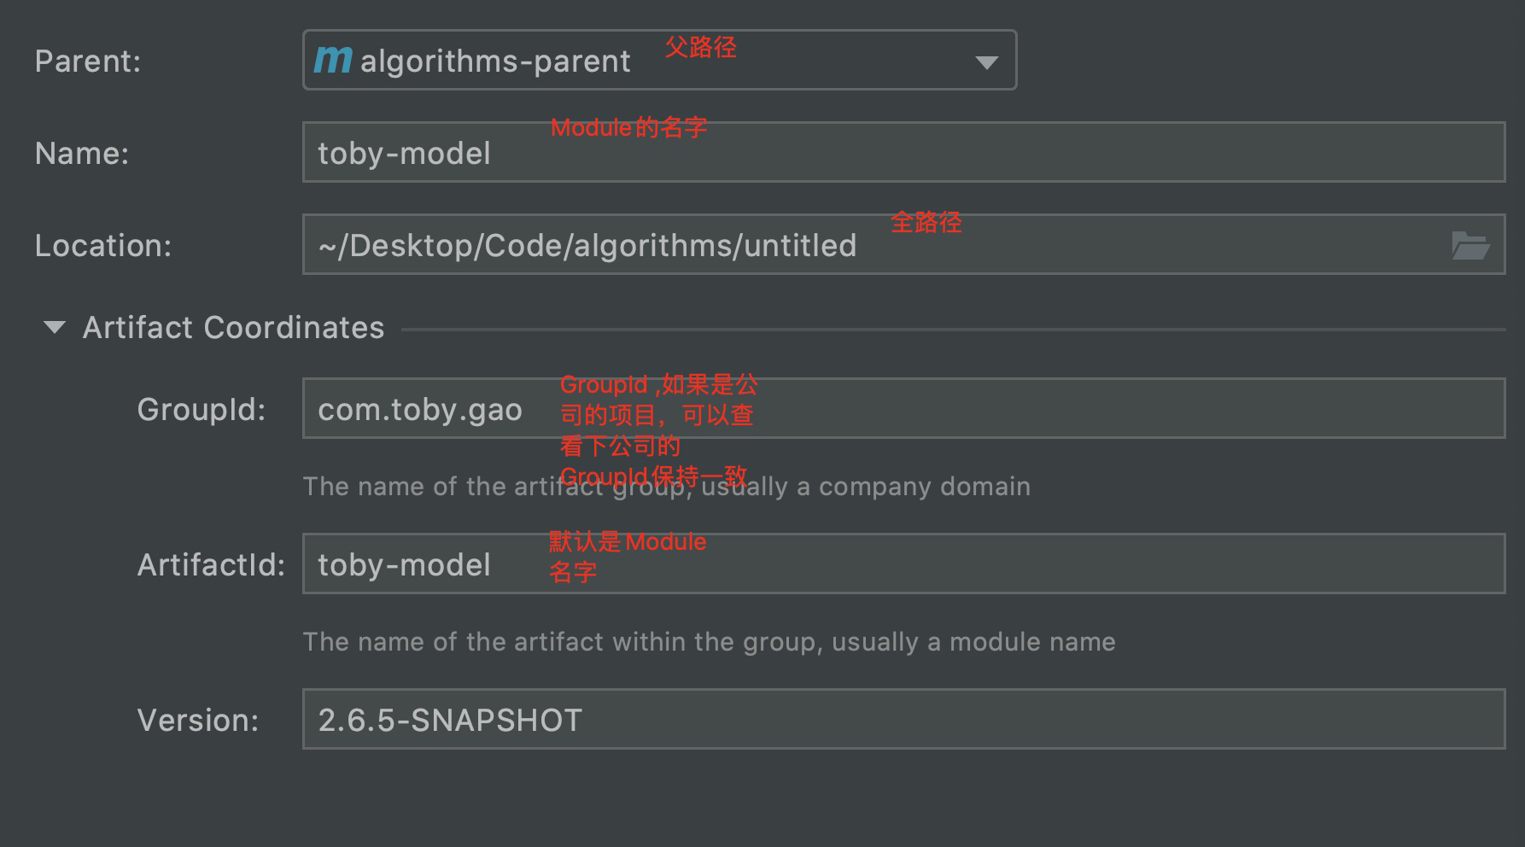Click the dropdown arrow icon on Parent field
1525x847 pixels.
(x=986, y=61)
